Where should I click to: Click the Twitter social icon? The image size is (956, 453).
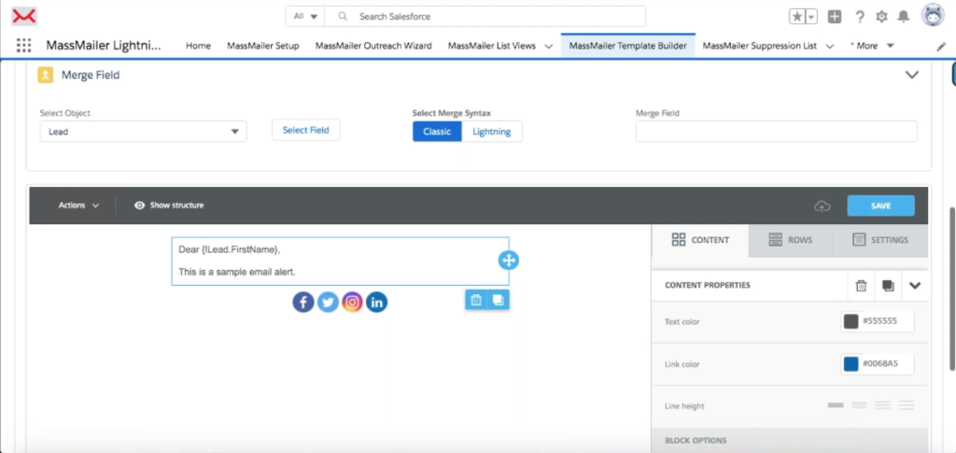328,302
